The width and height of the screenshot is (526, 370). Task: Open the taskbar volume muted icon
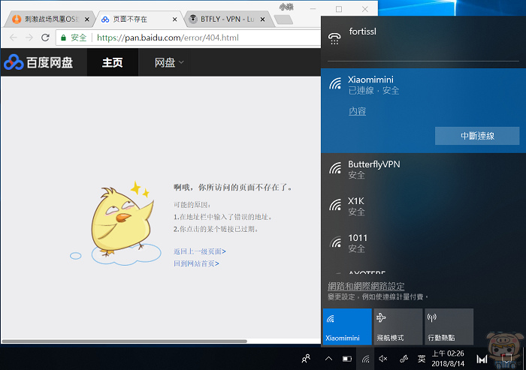coord(382,359)
